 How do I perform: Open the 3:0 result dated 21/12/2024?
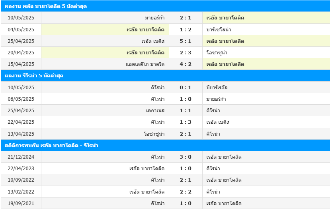tap(186, 157)
